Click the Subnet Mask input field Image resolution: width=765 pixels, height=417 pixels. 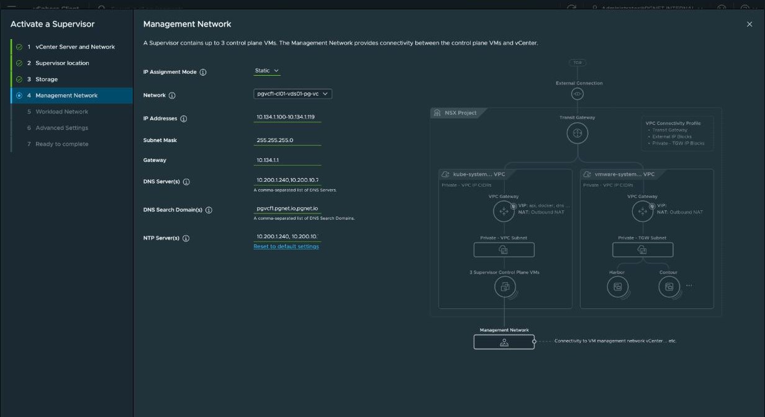[287, 140]
